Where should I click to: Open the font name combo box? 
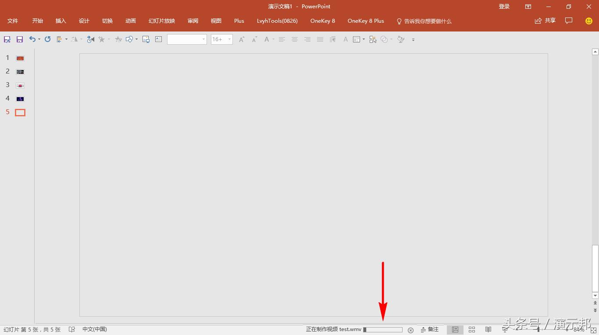point(187,39)
